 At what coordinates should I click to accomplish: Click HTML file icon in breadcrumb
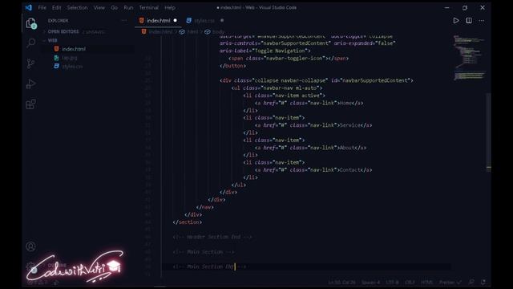[143, 31]
